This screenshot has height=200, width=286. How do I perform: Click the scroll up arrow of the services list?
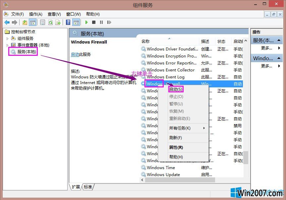click(x=246, y=41)
